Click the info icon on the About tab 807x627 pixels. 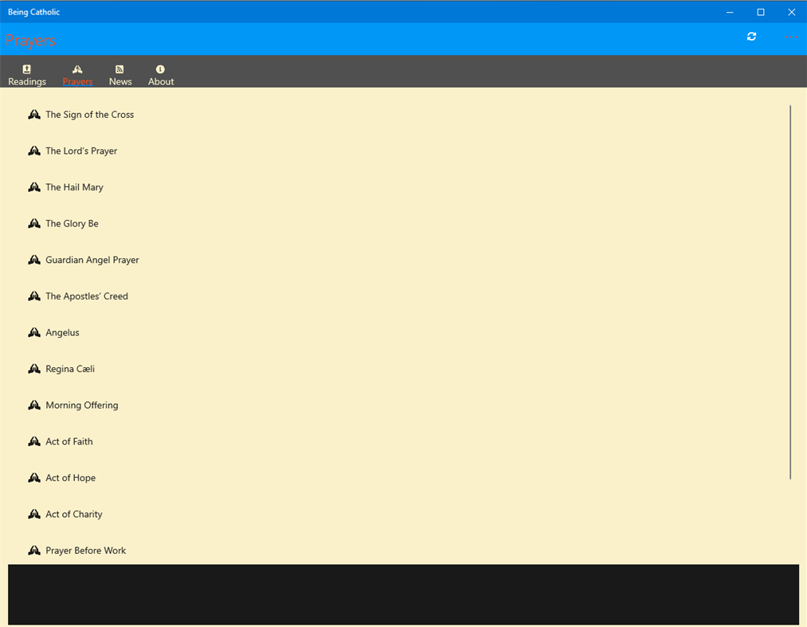pyautogui.click(x=160, y=69)
